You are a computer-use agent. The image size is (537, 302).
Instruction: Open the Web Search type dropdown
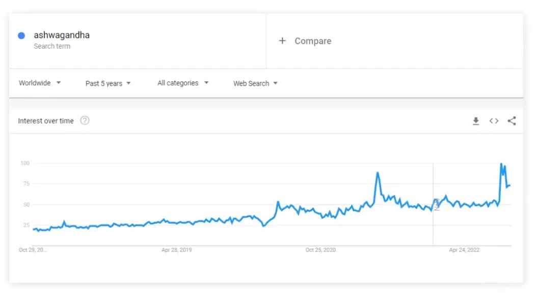(x=255, y=83)
